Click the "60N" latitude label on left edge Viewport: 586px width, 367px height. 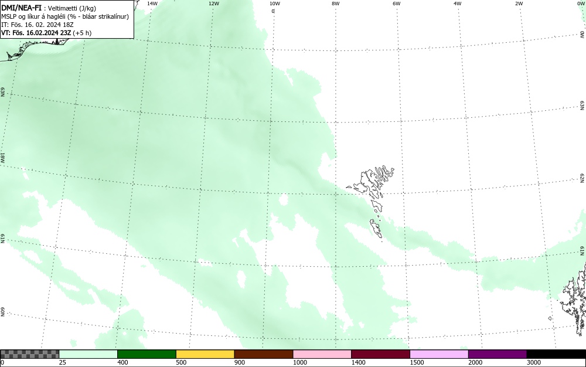2,312
